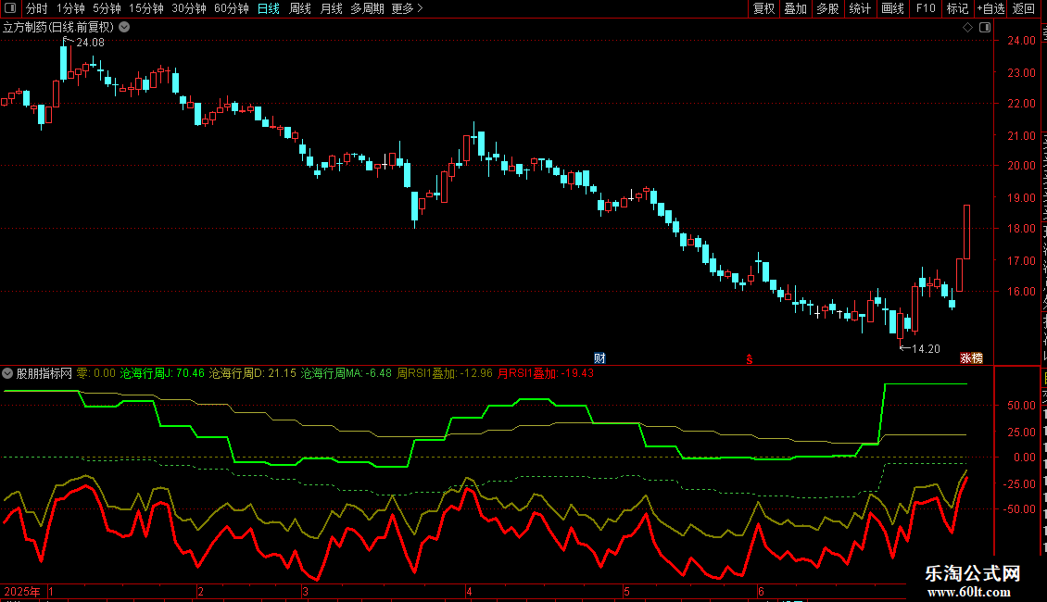Click the 50.00 indicator axis label

click(x=1022, y=406)
